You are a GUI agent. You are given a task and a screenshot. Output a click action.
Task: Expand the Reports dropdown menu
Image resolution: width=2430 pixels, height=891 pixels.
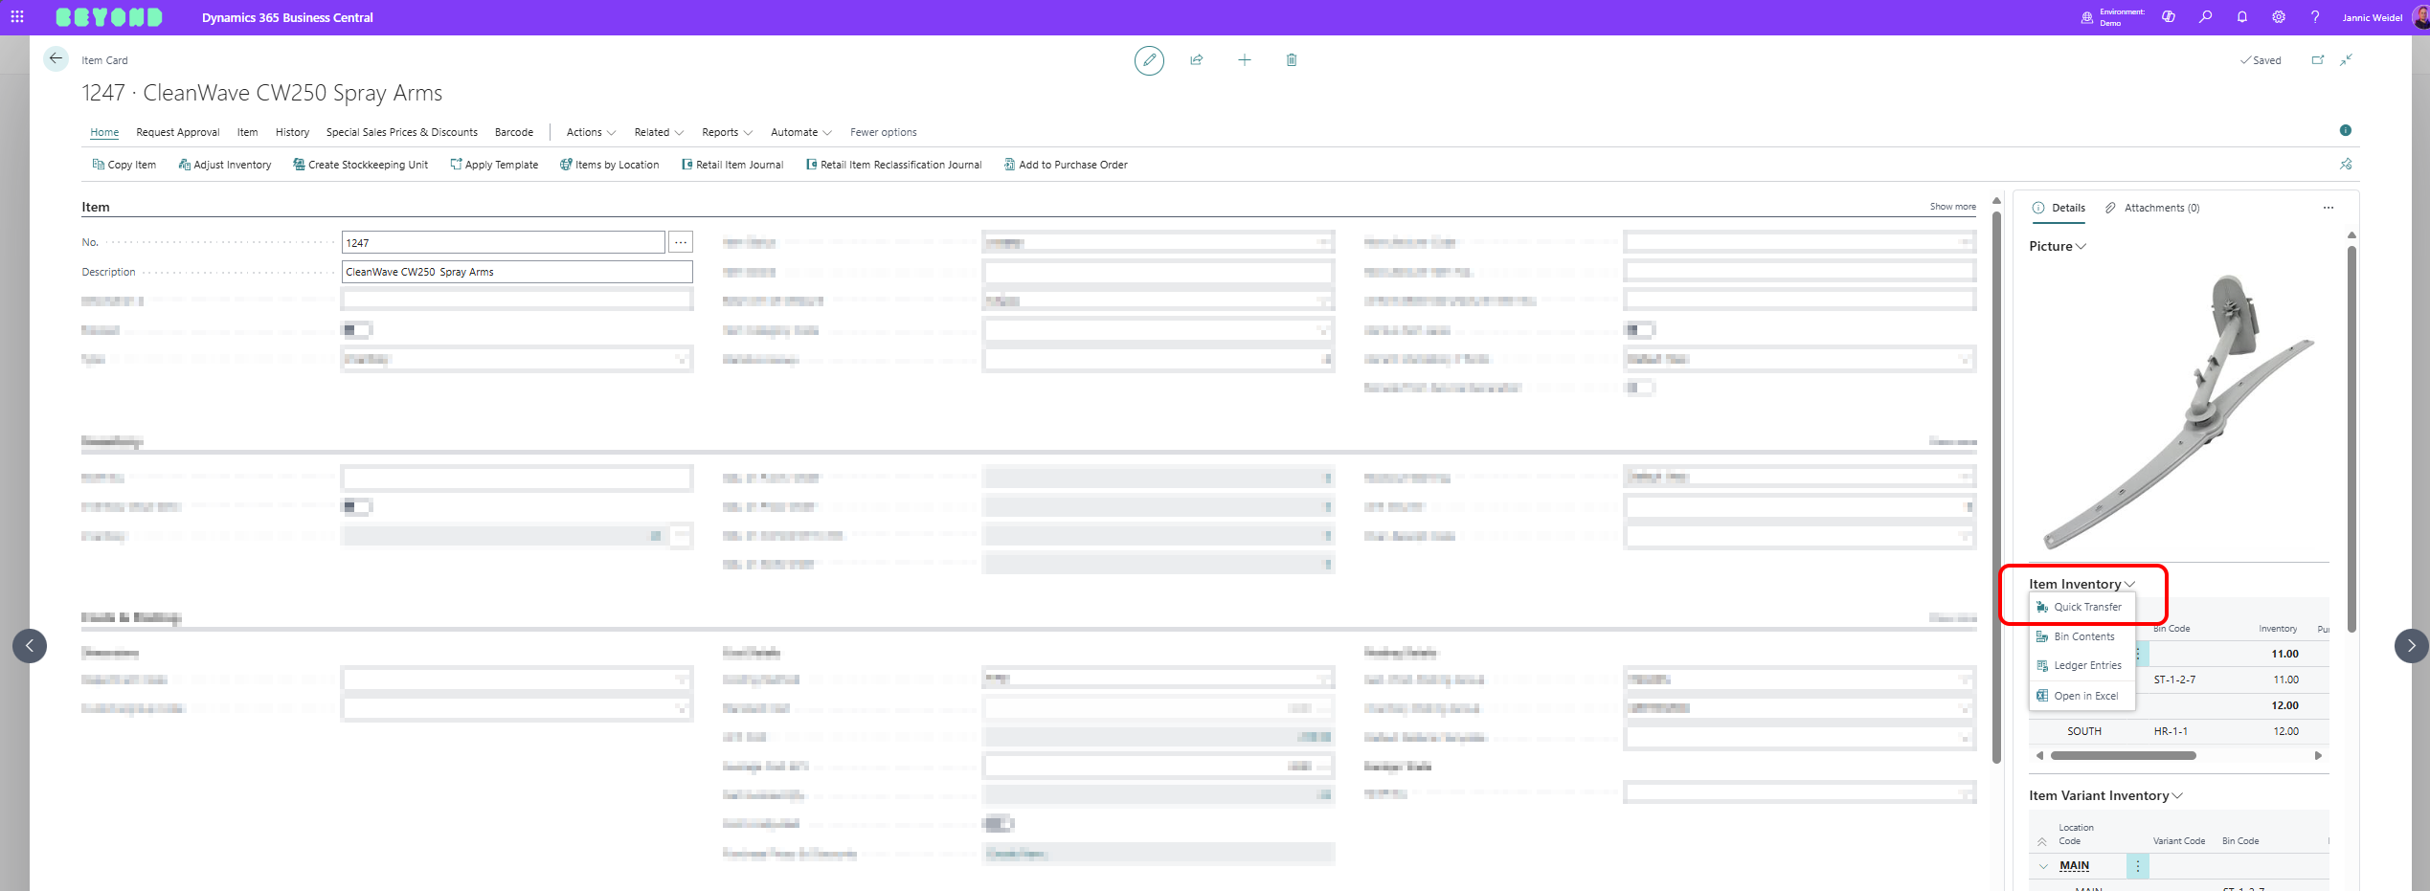[726, 132]
